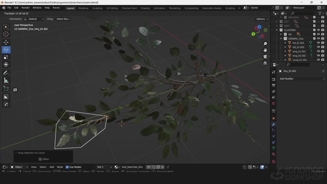The width and height of the screenshot is (327, 184).
Task: Activate the Transform tool
Action: click(x=6, y=64)
